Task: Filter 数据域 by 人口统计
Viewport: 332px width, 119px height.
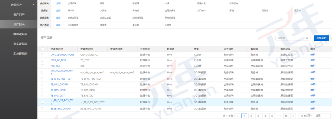Action: click(x=201, y=10)
